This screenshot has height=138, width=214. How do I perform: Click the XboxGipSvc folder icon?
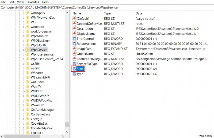[28, 123]
